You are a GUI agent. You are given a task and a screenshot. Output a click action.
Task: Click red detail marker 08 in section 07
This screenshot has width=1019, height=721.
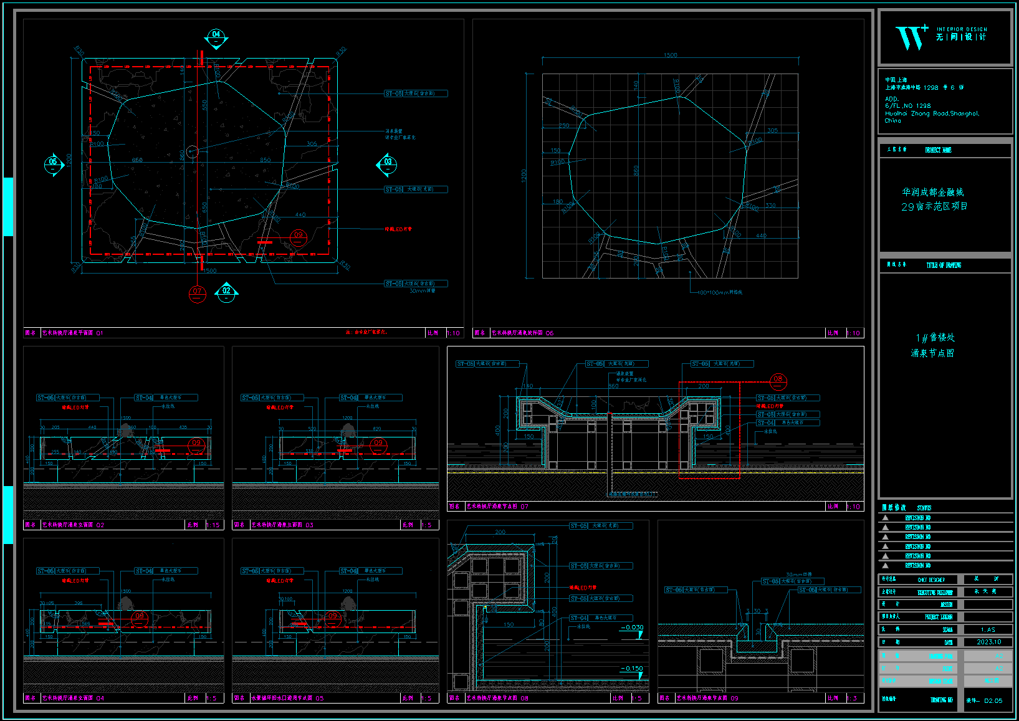(x=778, y=381)
